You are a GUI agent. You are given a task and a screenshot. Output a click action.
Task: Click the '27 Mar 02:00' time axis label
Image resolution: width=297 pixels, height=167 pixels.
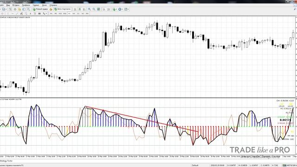pos(9,157)
